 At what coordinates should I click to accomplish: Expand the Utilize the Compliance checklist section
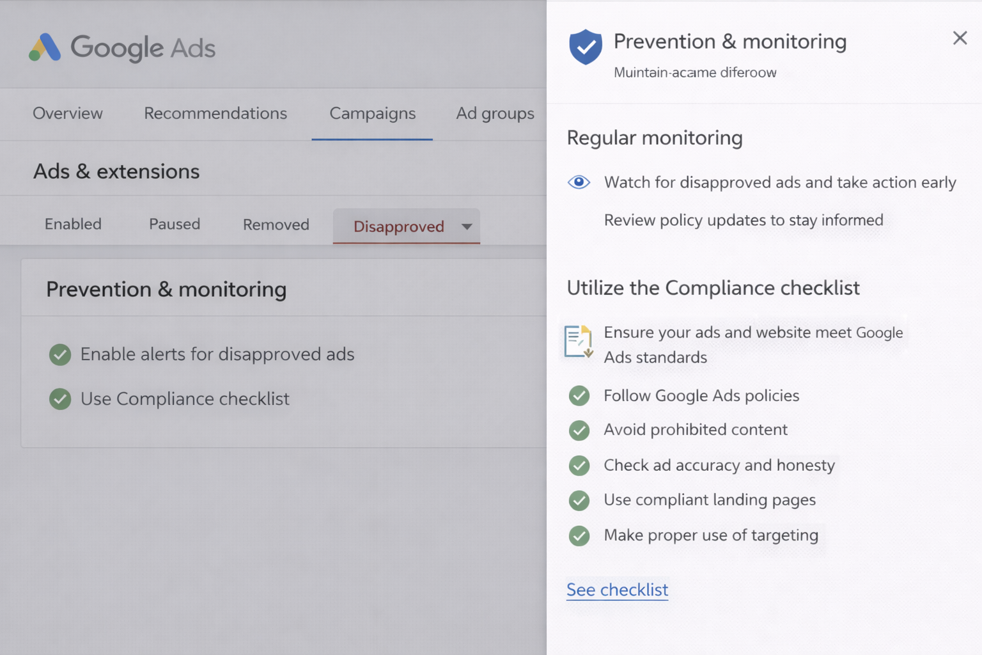[713, 288]
